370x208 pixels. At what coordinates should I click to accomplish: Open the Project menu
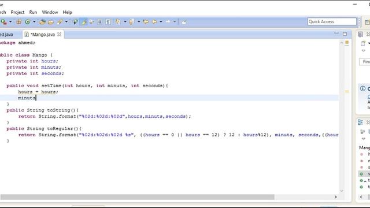17,12
